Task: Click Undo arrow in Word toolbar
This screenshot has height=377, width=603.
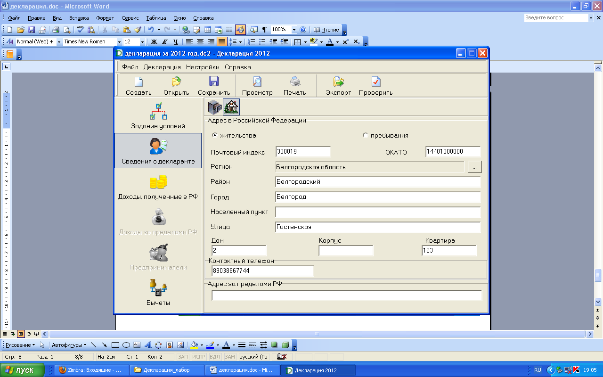Action: point(151,30)
